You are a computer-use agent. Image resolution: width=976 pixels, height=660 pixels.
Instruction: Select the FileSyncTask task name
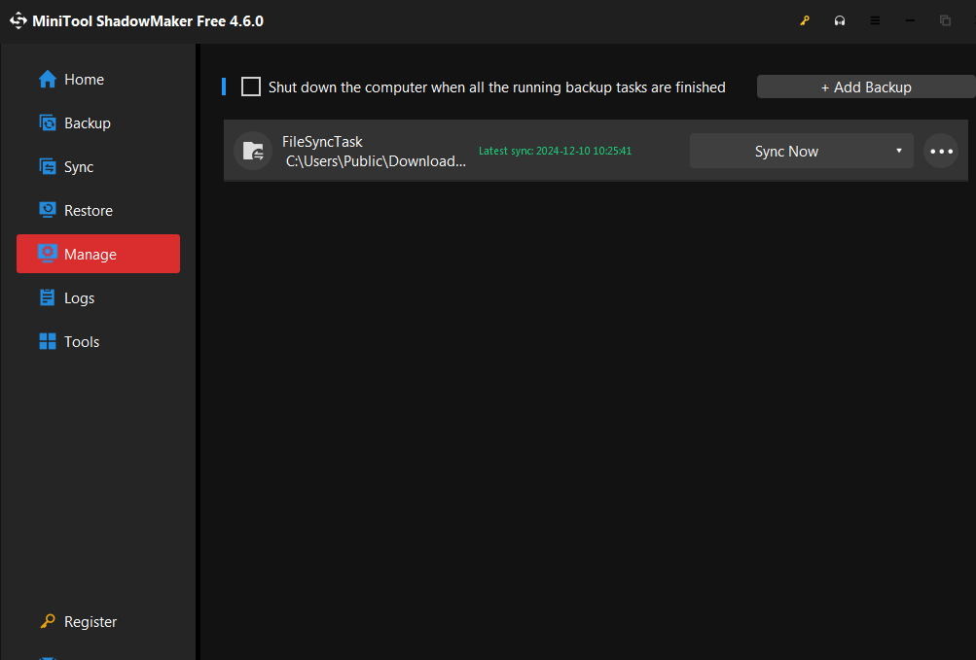point(322,142)
